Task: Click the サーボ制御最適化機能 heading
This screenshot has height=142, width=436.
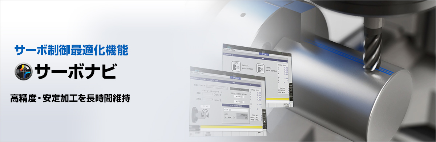Action: click(x=71, y=50)
